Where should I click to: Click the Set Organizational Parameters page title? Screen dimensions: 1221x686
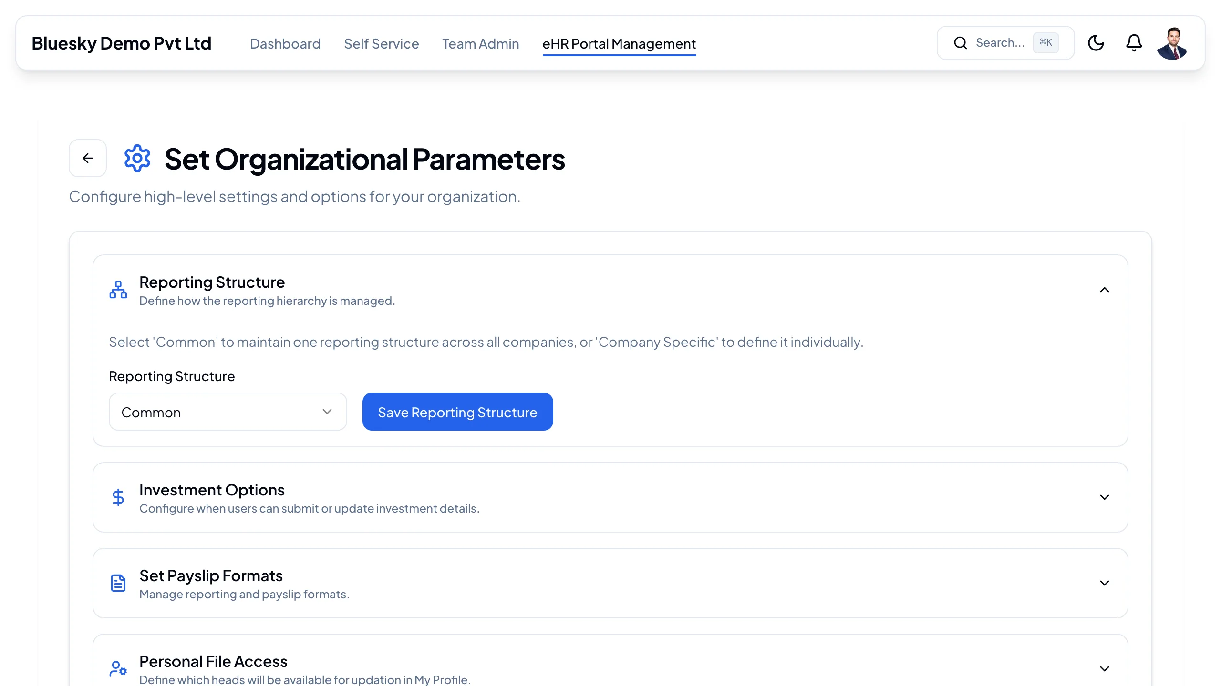point(365,159)
